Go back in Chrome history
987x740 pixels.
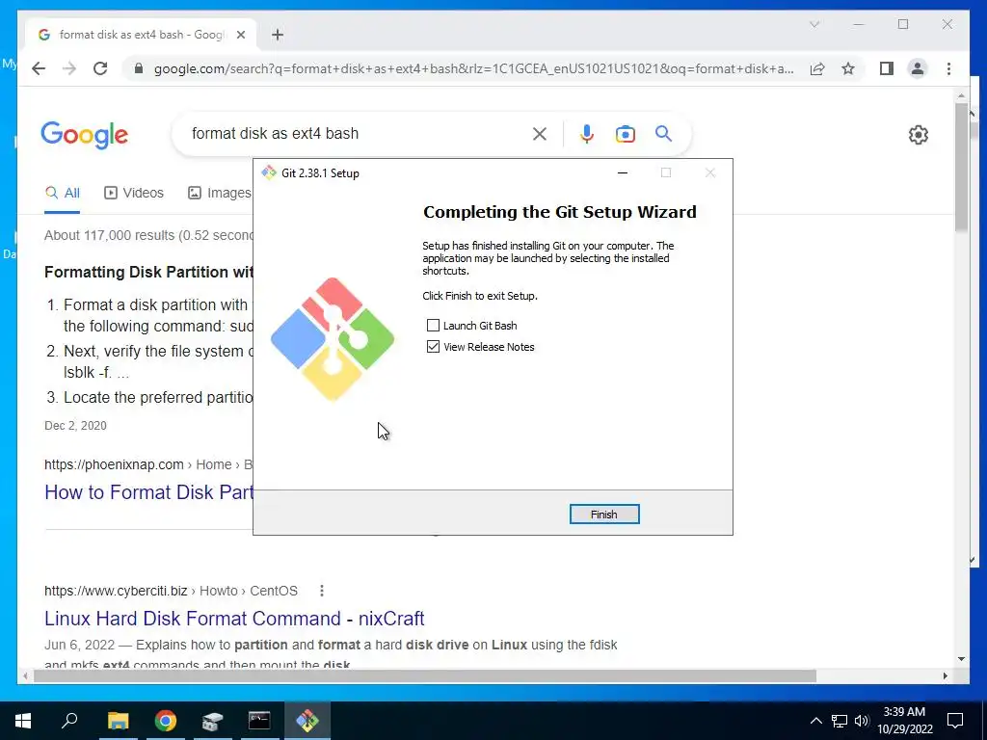(x=39, y=68)
